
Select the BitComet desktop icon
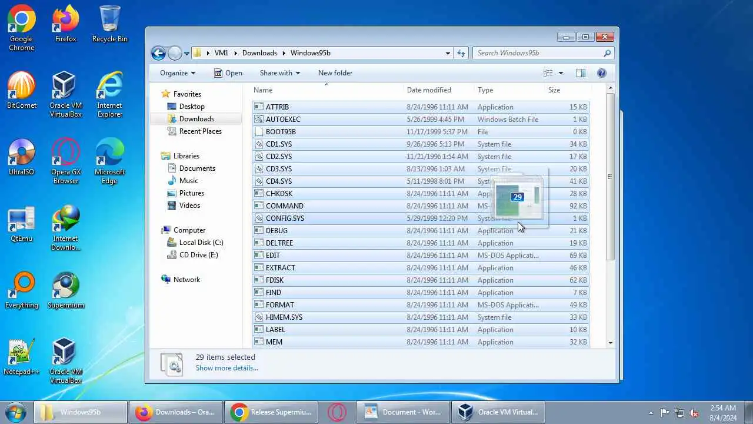coord(21,91)
